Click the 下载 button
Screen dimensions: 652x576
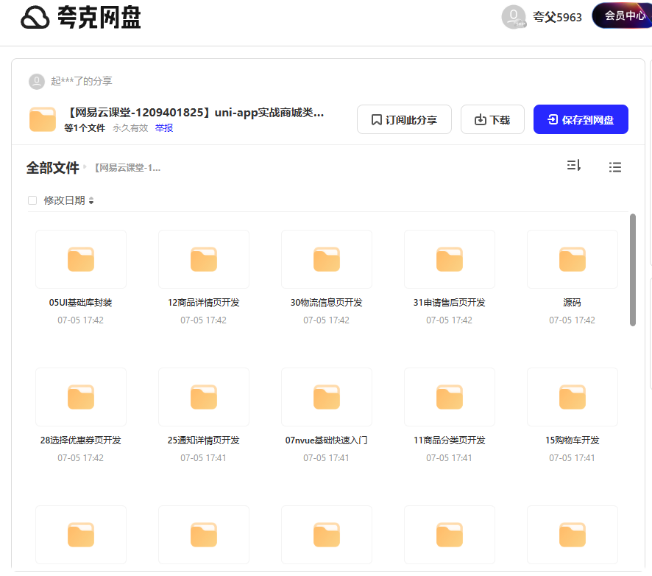coord(492,119)
